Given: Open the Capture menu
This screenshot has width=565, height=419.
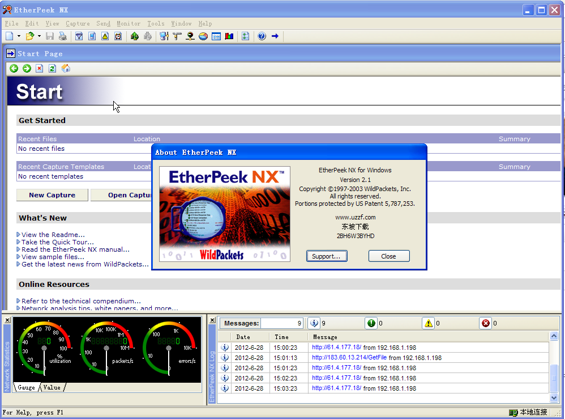Looking at the screenshot, I should (78, 23).
